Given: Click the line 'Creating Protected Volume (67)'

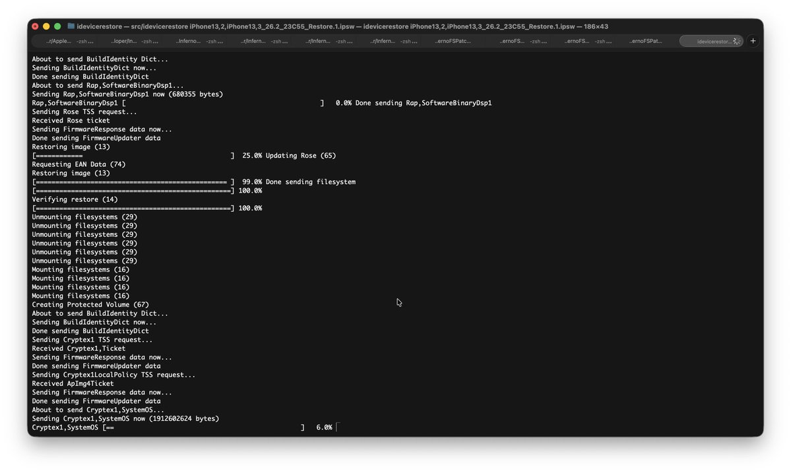Looking at the screenshot, I should click(90, 305).
